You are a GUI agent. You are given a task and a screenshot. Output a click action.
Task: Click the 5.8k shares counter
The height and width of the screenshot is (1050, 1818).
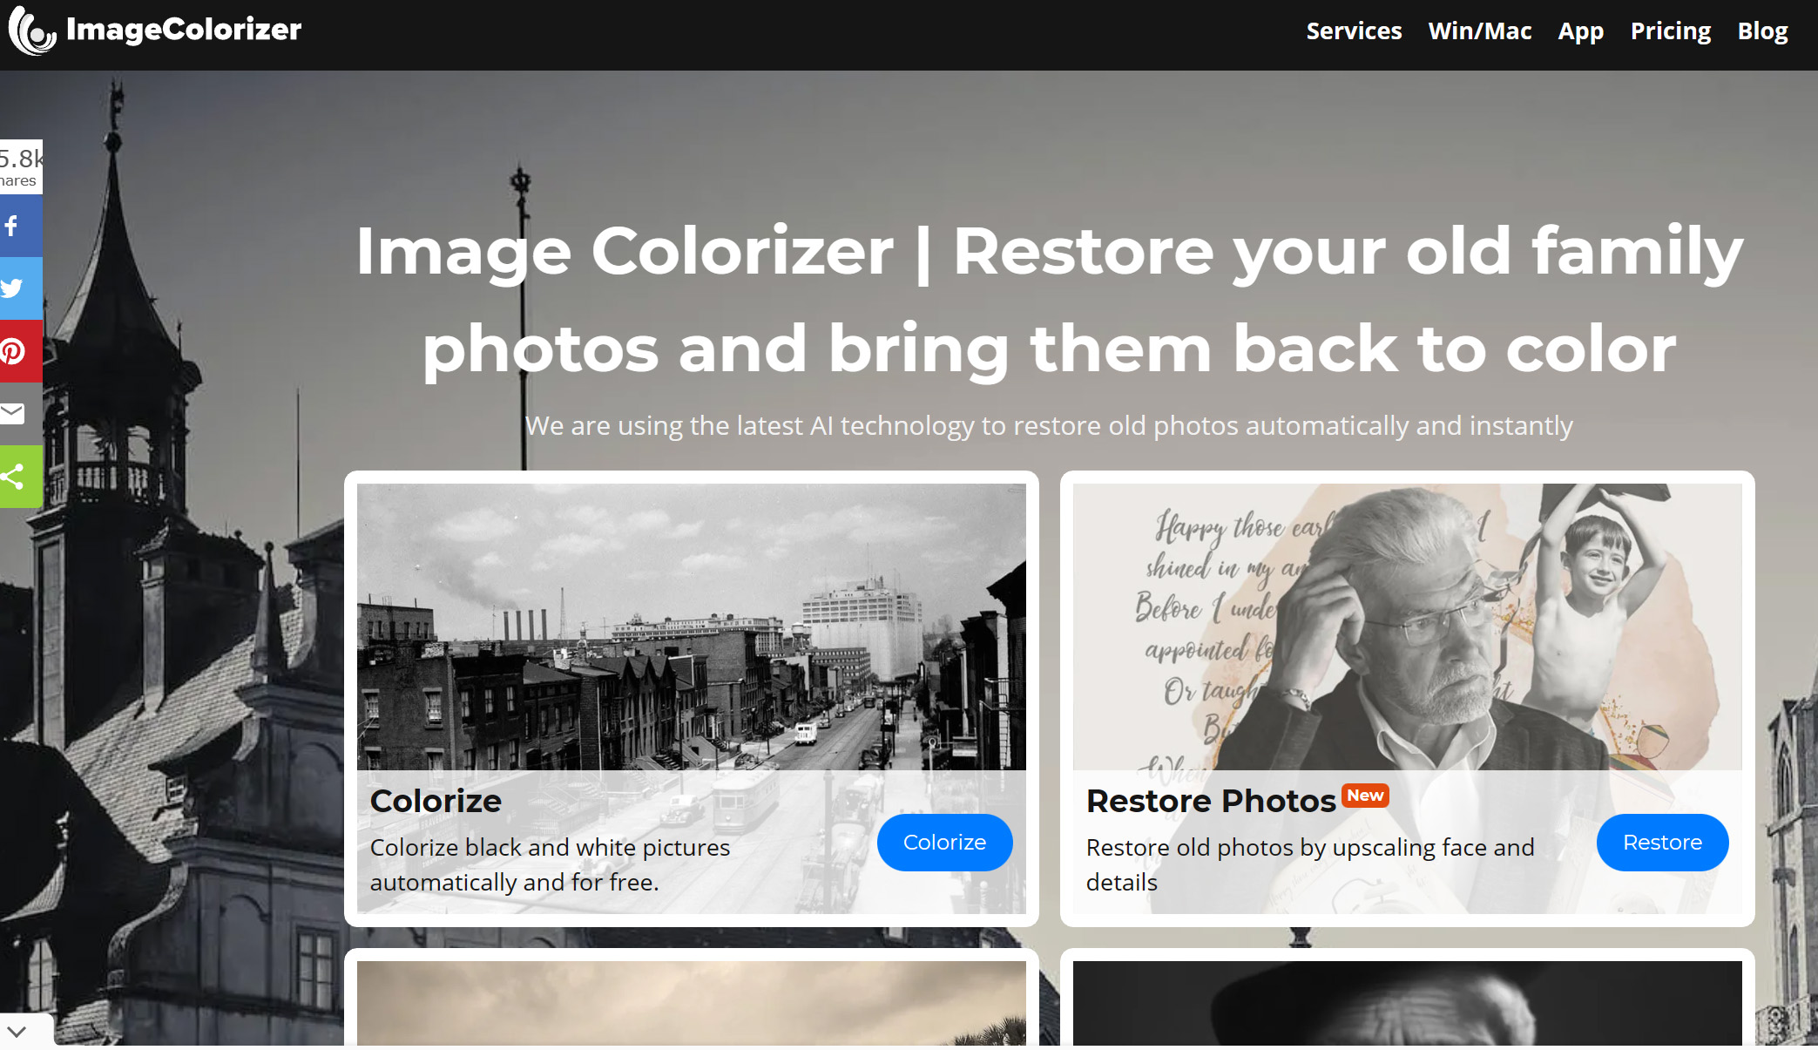pyautogui.click(x=21, y=167)
